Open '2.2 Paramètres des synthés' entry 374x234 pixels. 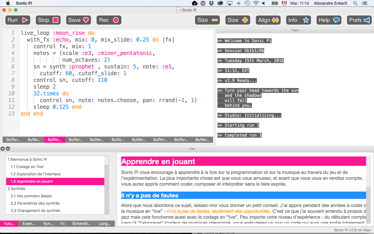pyautogui.click(x=55, y=203)
